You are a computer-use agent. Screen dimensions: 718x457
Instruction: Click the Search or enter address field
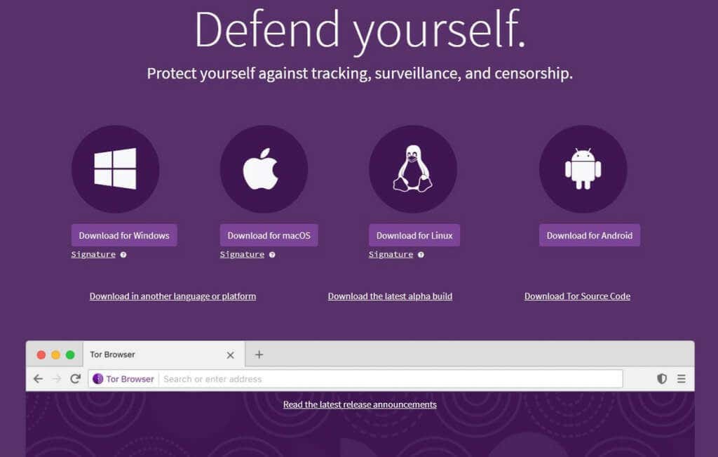(x=391, y=379)
